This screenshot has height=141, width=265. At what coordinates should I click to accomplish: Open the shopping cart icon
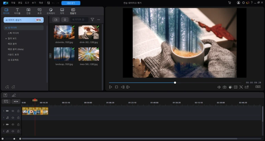pos(229,3)
